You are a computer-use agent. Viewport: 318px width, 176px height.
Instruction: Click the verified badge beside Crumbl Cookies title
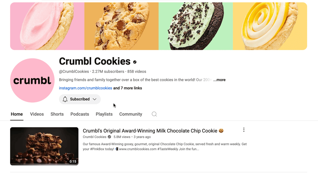point(135,62)
